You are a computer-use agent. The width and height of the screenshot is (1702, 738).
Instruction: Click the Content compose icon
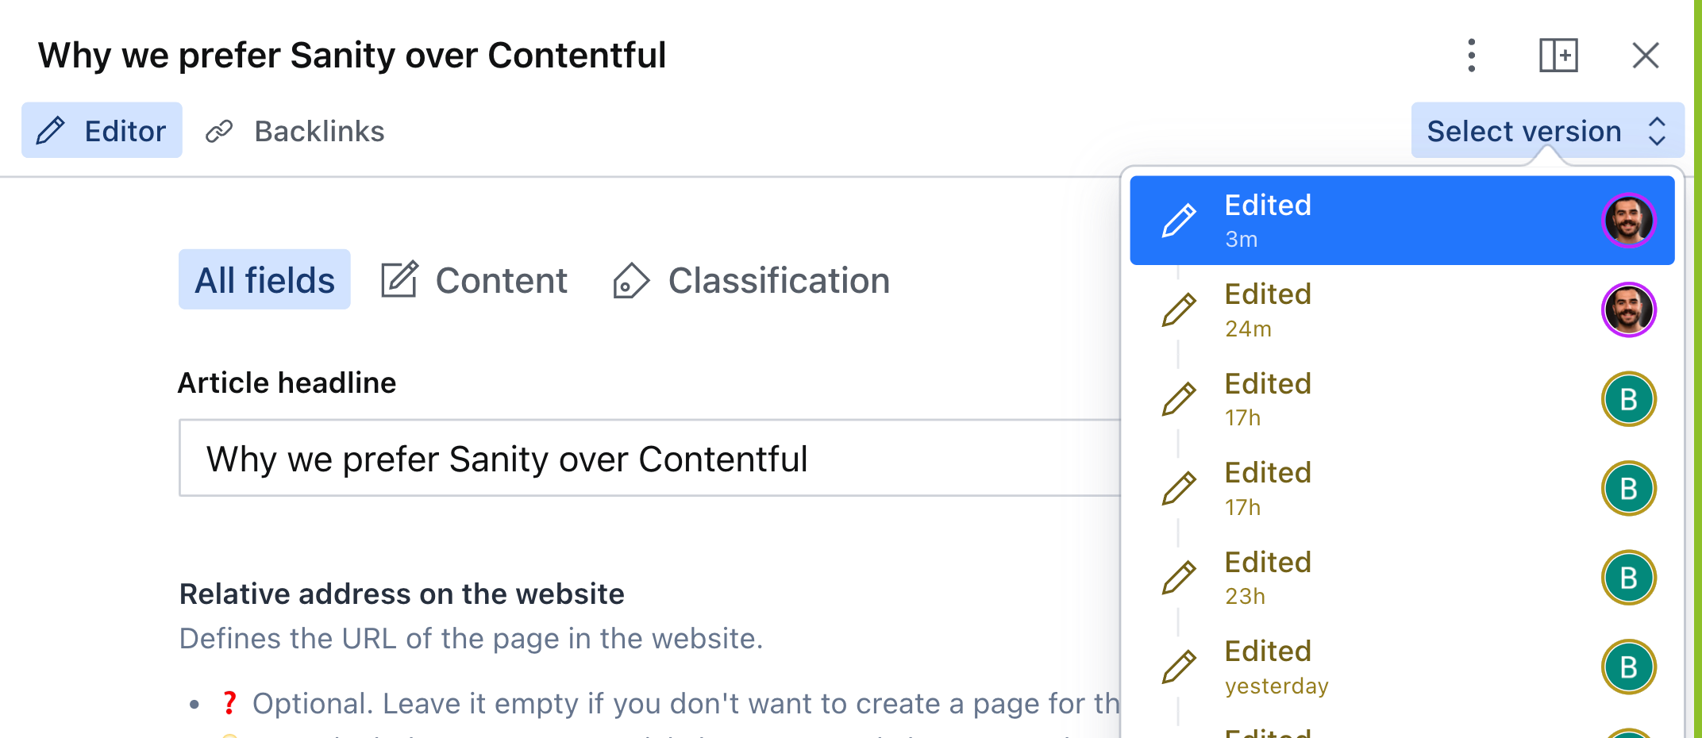pyautogui.click(x=399, y=279)
